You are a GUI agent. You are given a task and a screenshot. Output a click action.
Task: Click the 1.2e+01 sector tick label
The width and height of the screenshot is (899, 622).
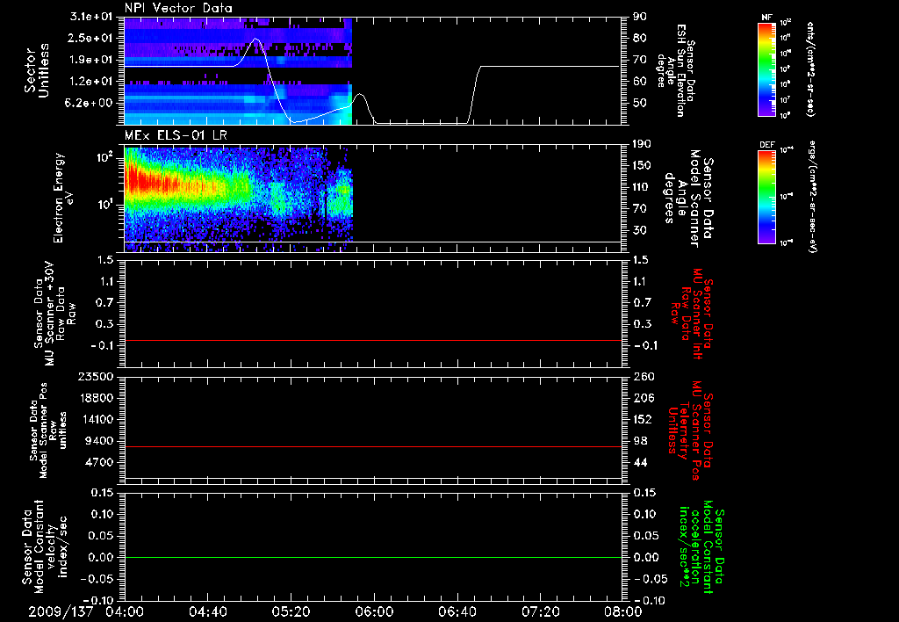coord(91,82)
